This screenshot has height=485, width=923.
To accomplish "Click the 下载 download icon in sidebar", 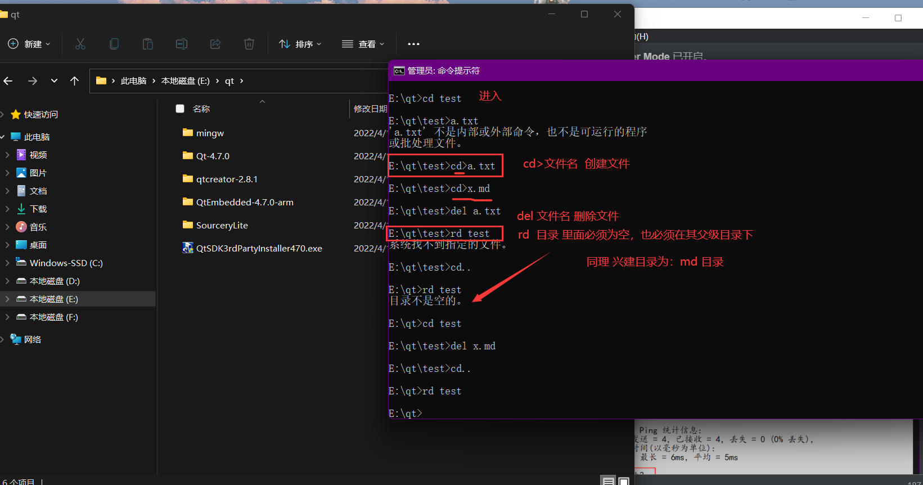I will point(21,209).
